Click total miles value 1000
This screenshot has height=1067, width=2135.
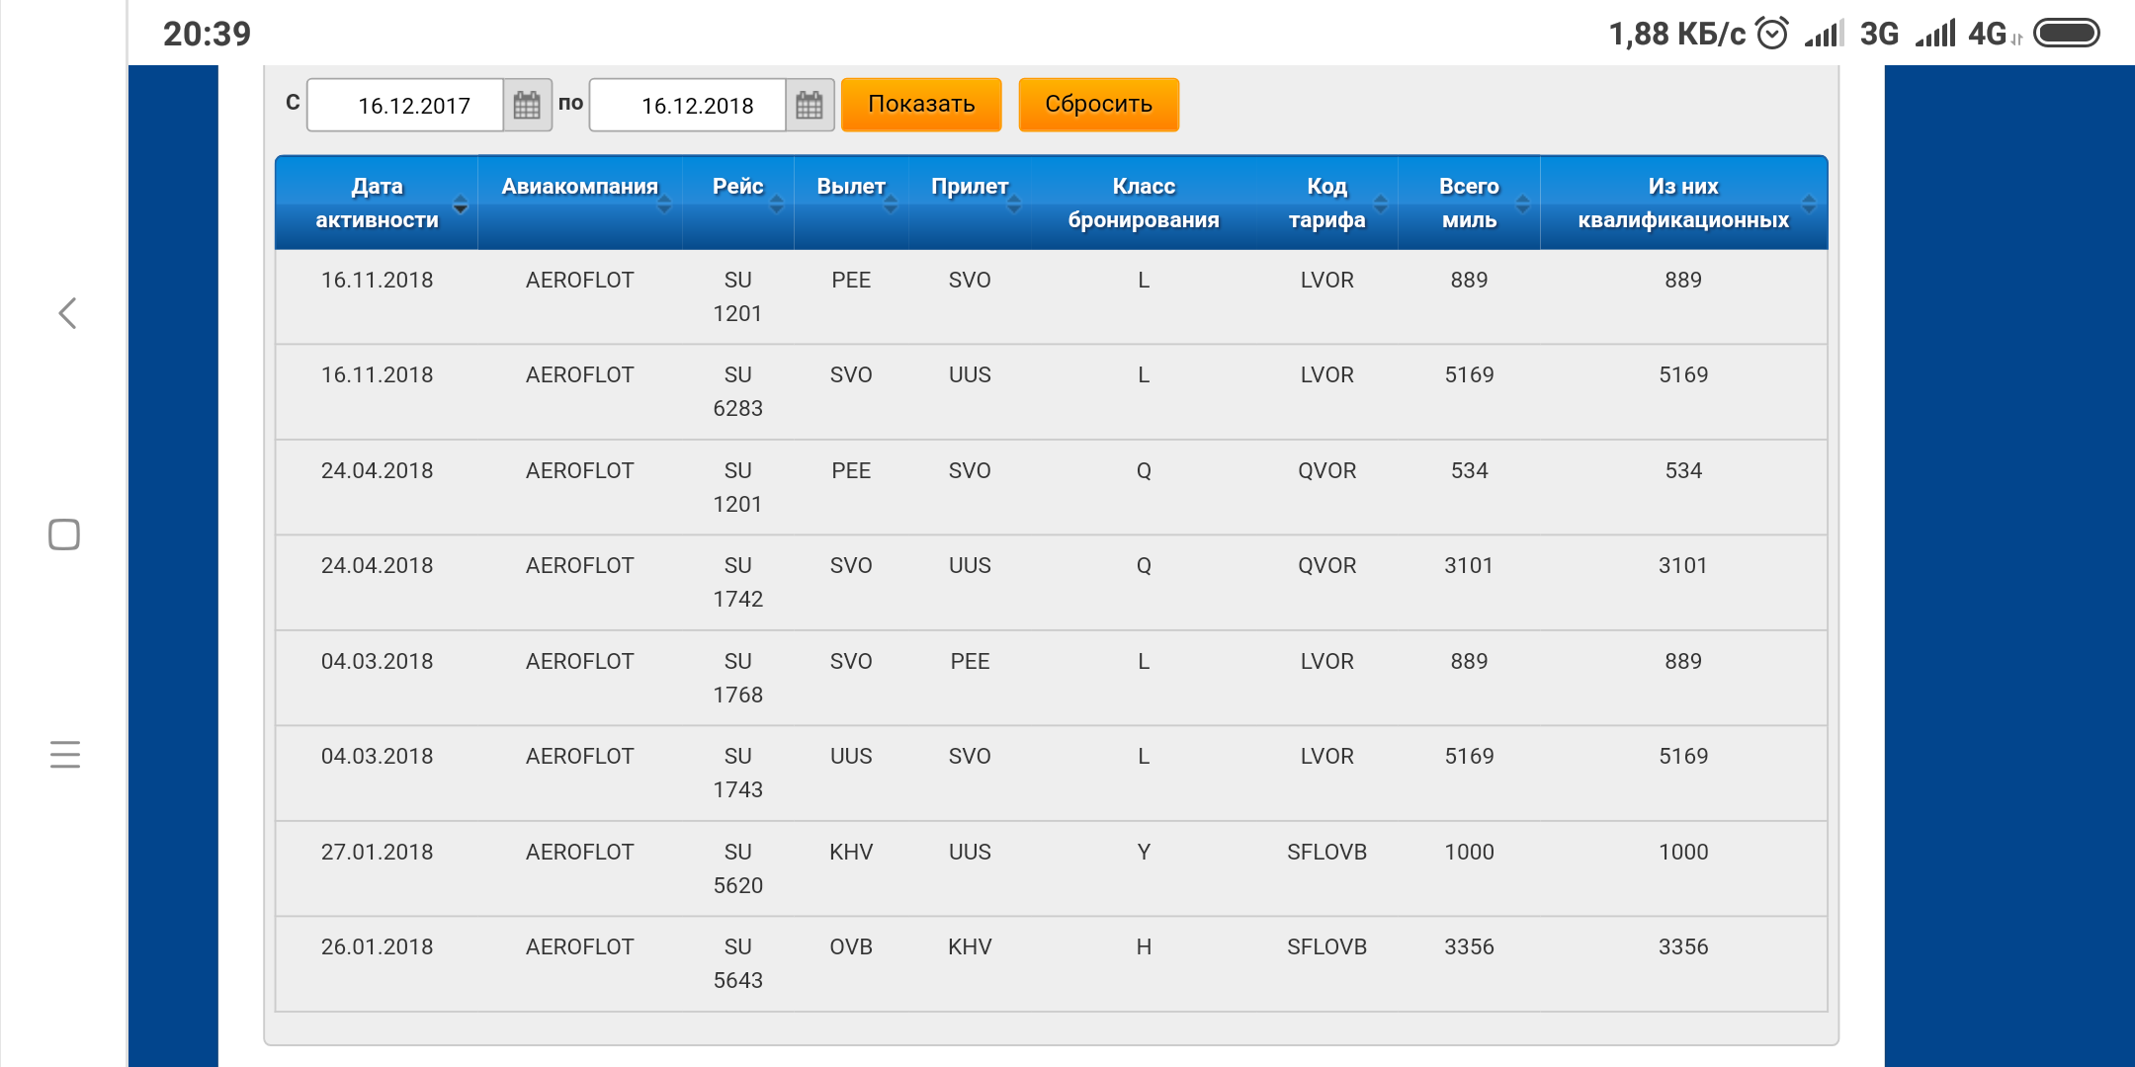1469,852
